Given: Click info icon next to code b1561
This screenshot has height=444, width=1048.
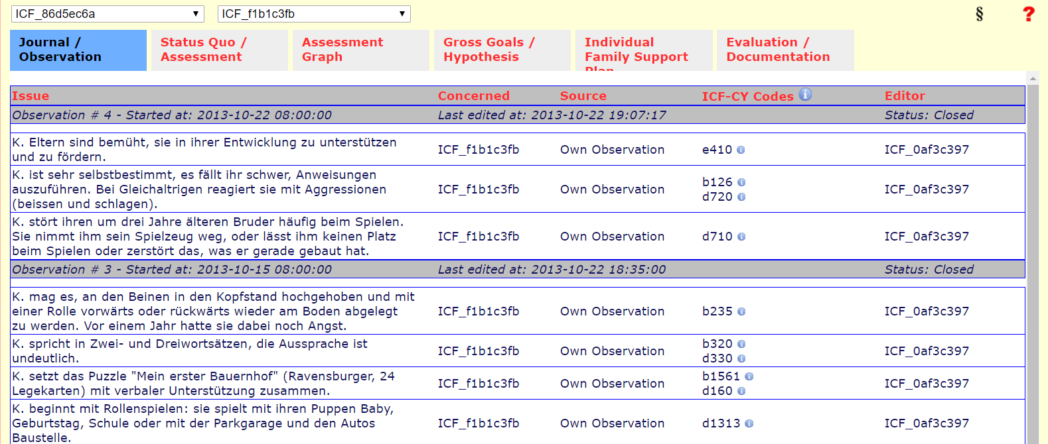Looking at the screenshot, I should [x=749, y=376].
